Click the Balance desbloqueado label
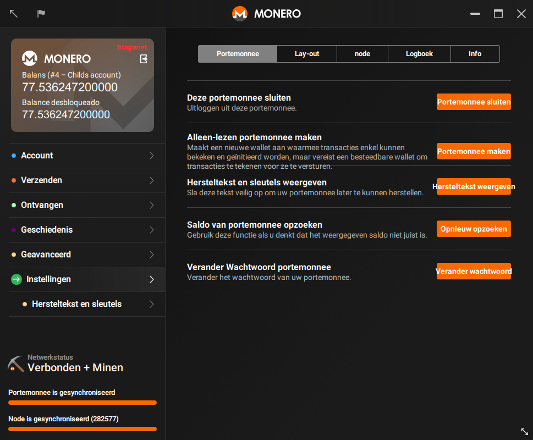The height and width of the screenshot is (440, 533). point(61,102)
